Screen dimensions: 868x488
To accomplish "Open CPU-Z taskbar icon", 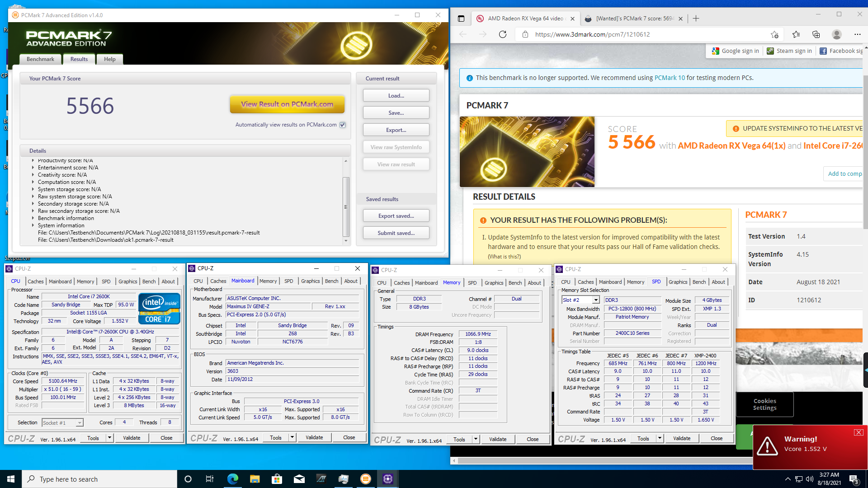I will (x=388, y=479).
